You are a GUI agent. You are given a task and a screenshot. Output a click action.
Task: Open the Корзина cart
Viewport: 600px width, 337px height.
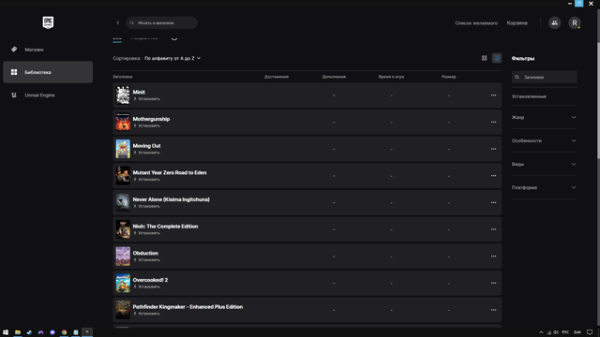pos(517,22)
